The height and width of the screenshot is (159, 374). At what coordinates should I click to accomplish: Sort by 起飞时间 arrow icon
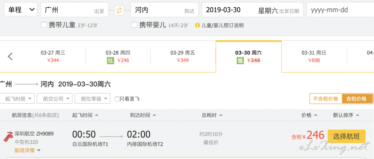pyautogui.click(x=96, y=115)
